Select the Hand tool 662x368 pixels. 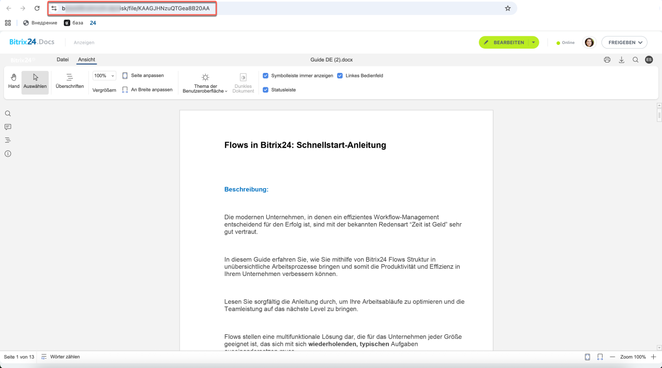14,82
